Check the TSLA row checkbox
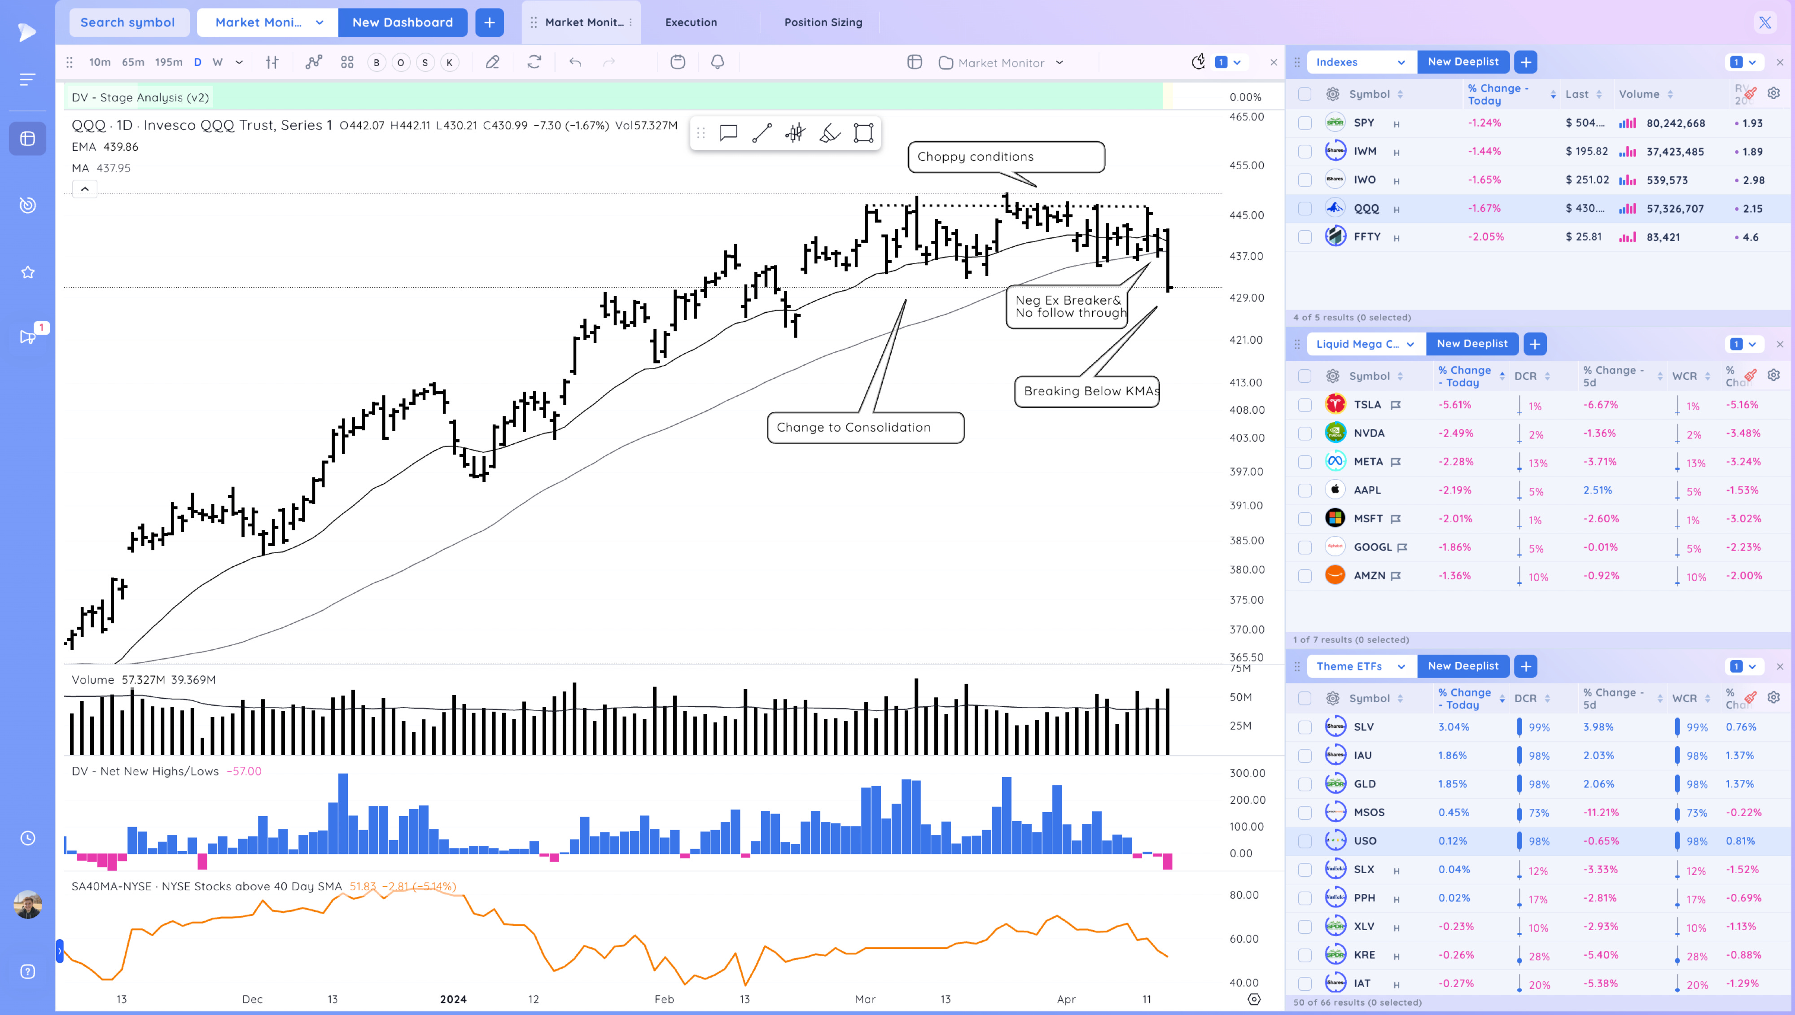The height and width of the screenshot is (1015, 1795). (x=1304, y=405)
